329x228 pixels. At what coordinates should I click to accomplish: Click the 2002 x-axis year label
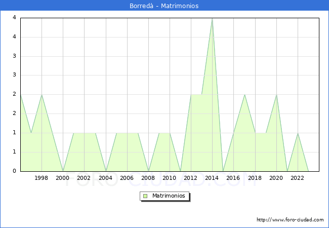pos(84,178)
